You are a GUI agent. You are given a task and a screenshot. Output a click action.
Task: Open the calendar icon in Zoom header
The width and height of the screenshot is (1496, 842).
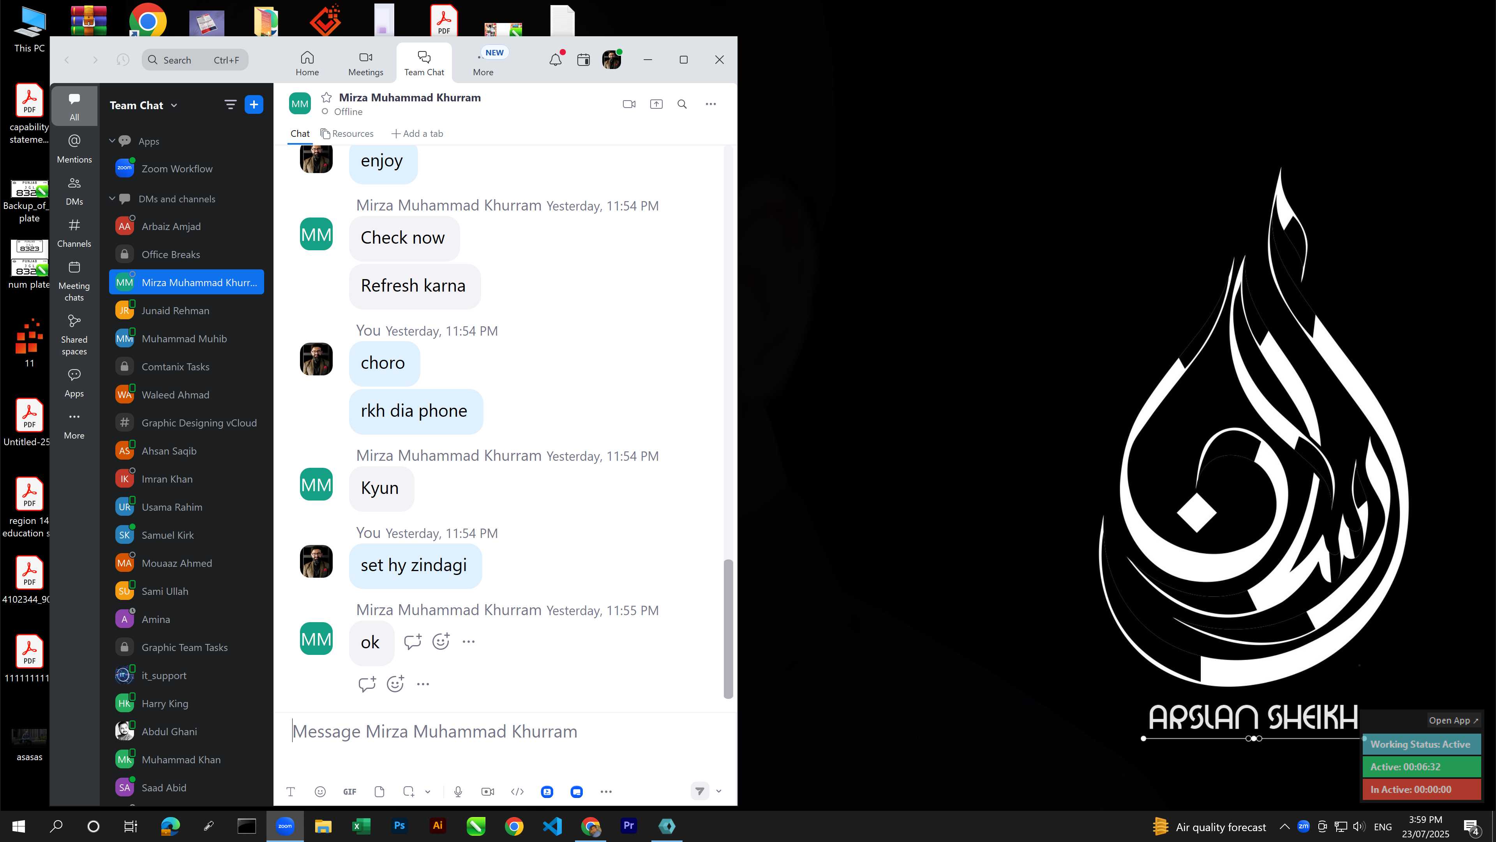(583, 60)
